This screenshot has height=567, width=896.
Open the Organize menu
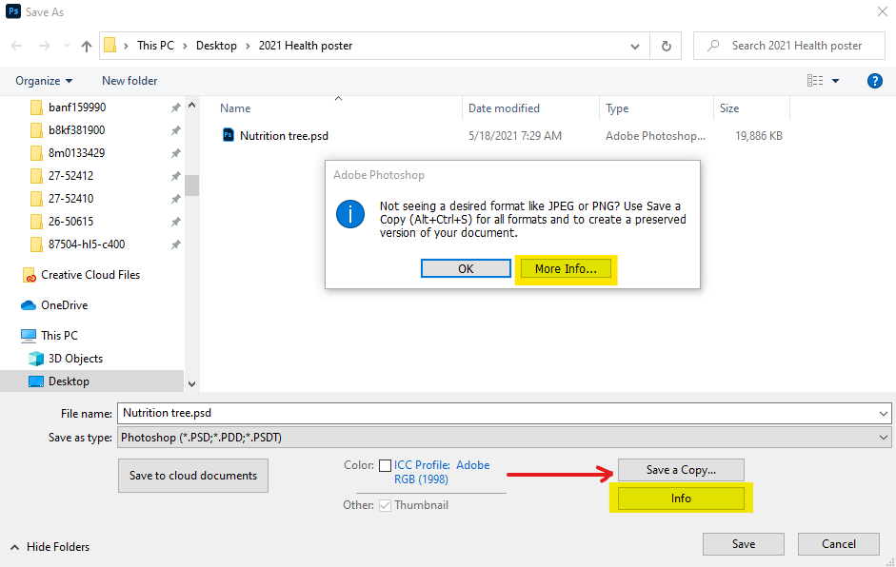tap(44, 81)
